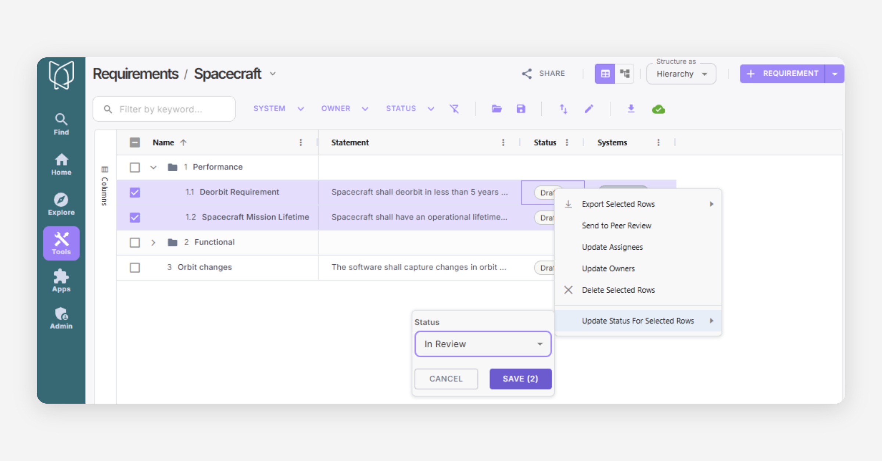Screen dimensions: 882x461
Task: Open the In Review status dropdown
Action: coord(483,344)
